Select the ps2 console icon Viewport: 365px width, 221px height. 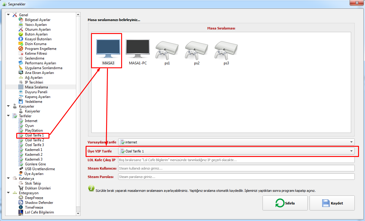pyautogui.click(x=197, y=49)
